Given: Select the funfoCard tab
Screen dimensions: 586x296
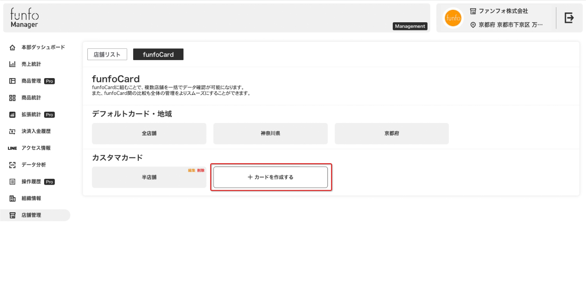Looking at the screenshot, I should pos(158,54).
